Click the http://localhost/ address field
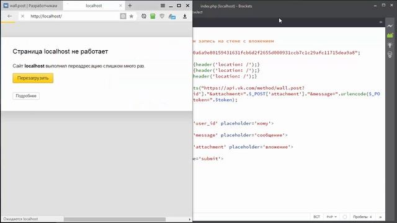Image resolution: width=397 pixels, height=223 pixels. click(x=73, y=16)
